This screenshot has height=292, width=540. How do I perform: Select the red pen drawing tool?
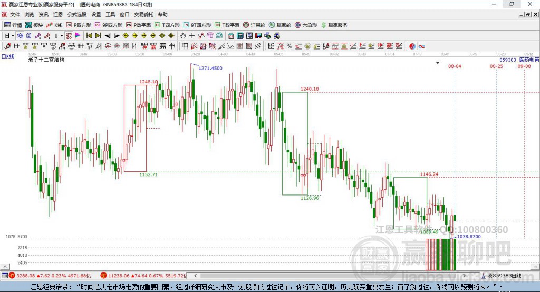7,46
